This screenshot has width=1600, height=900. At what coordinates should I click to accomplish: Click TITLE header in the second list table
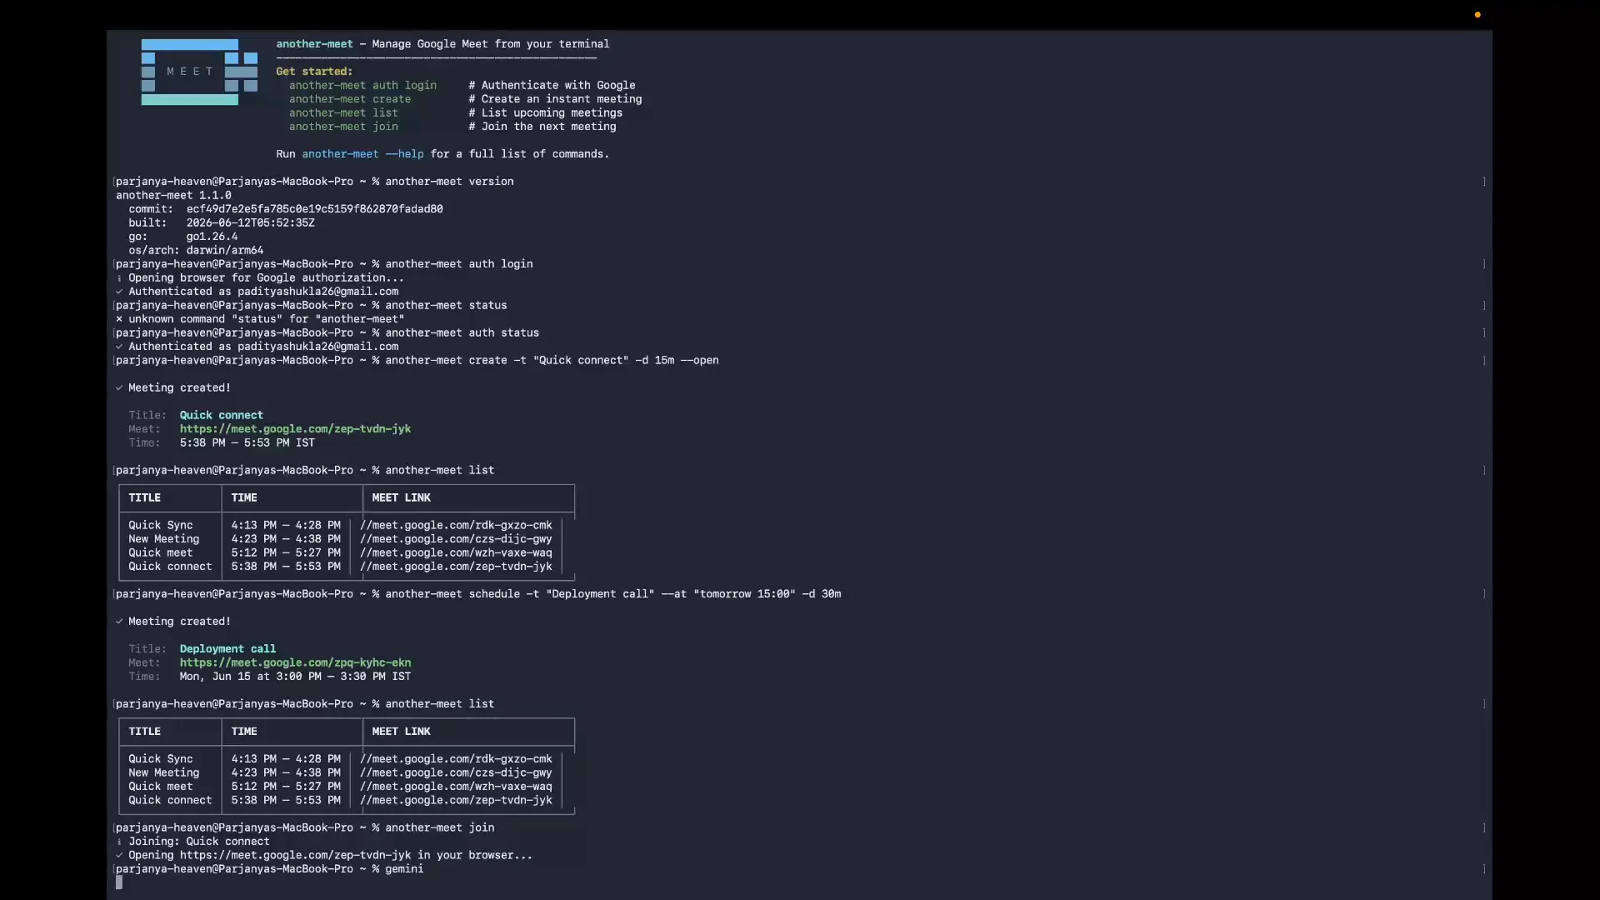click(x=144, y=732)
